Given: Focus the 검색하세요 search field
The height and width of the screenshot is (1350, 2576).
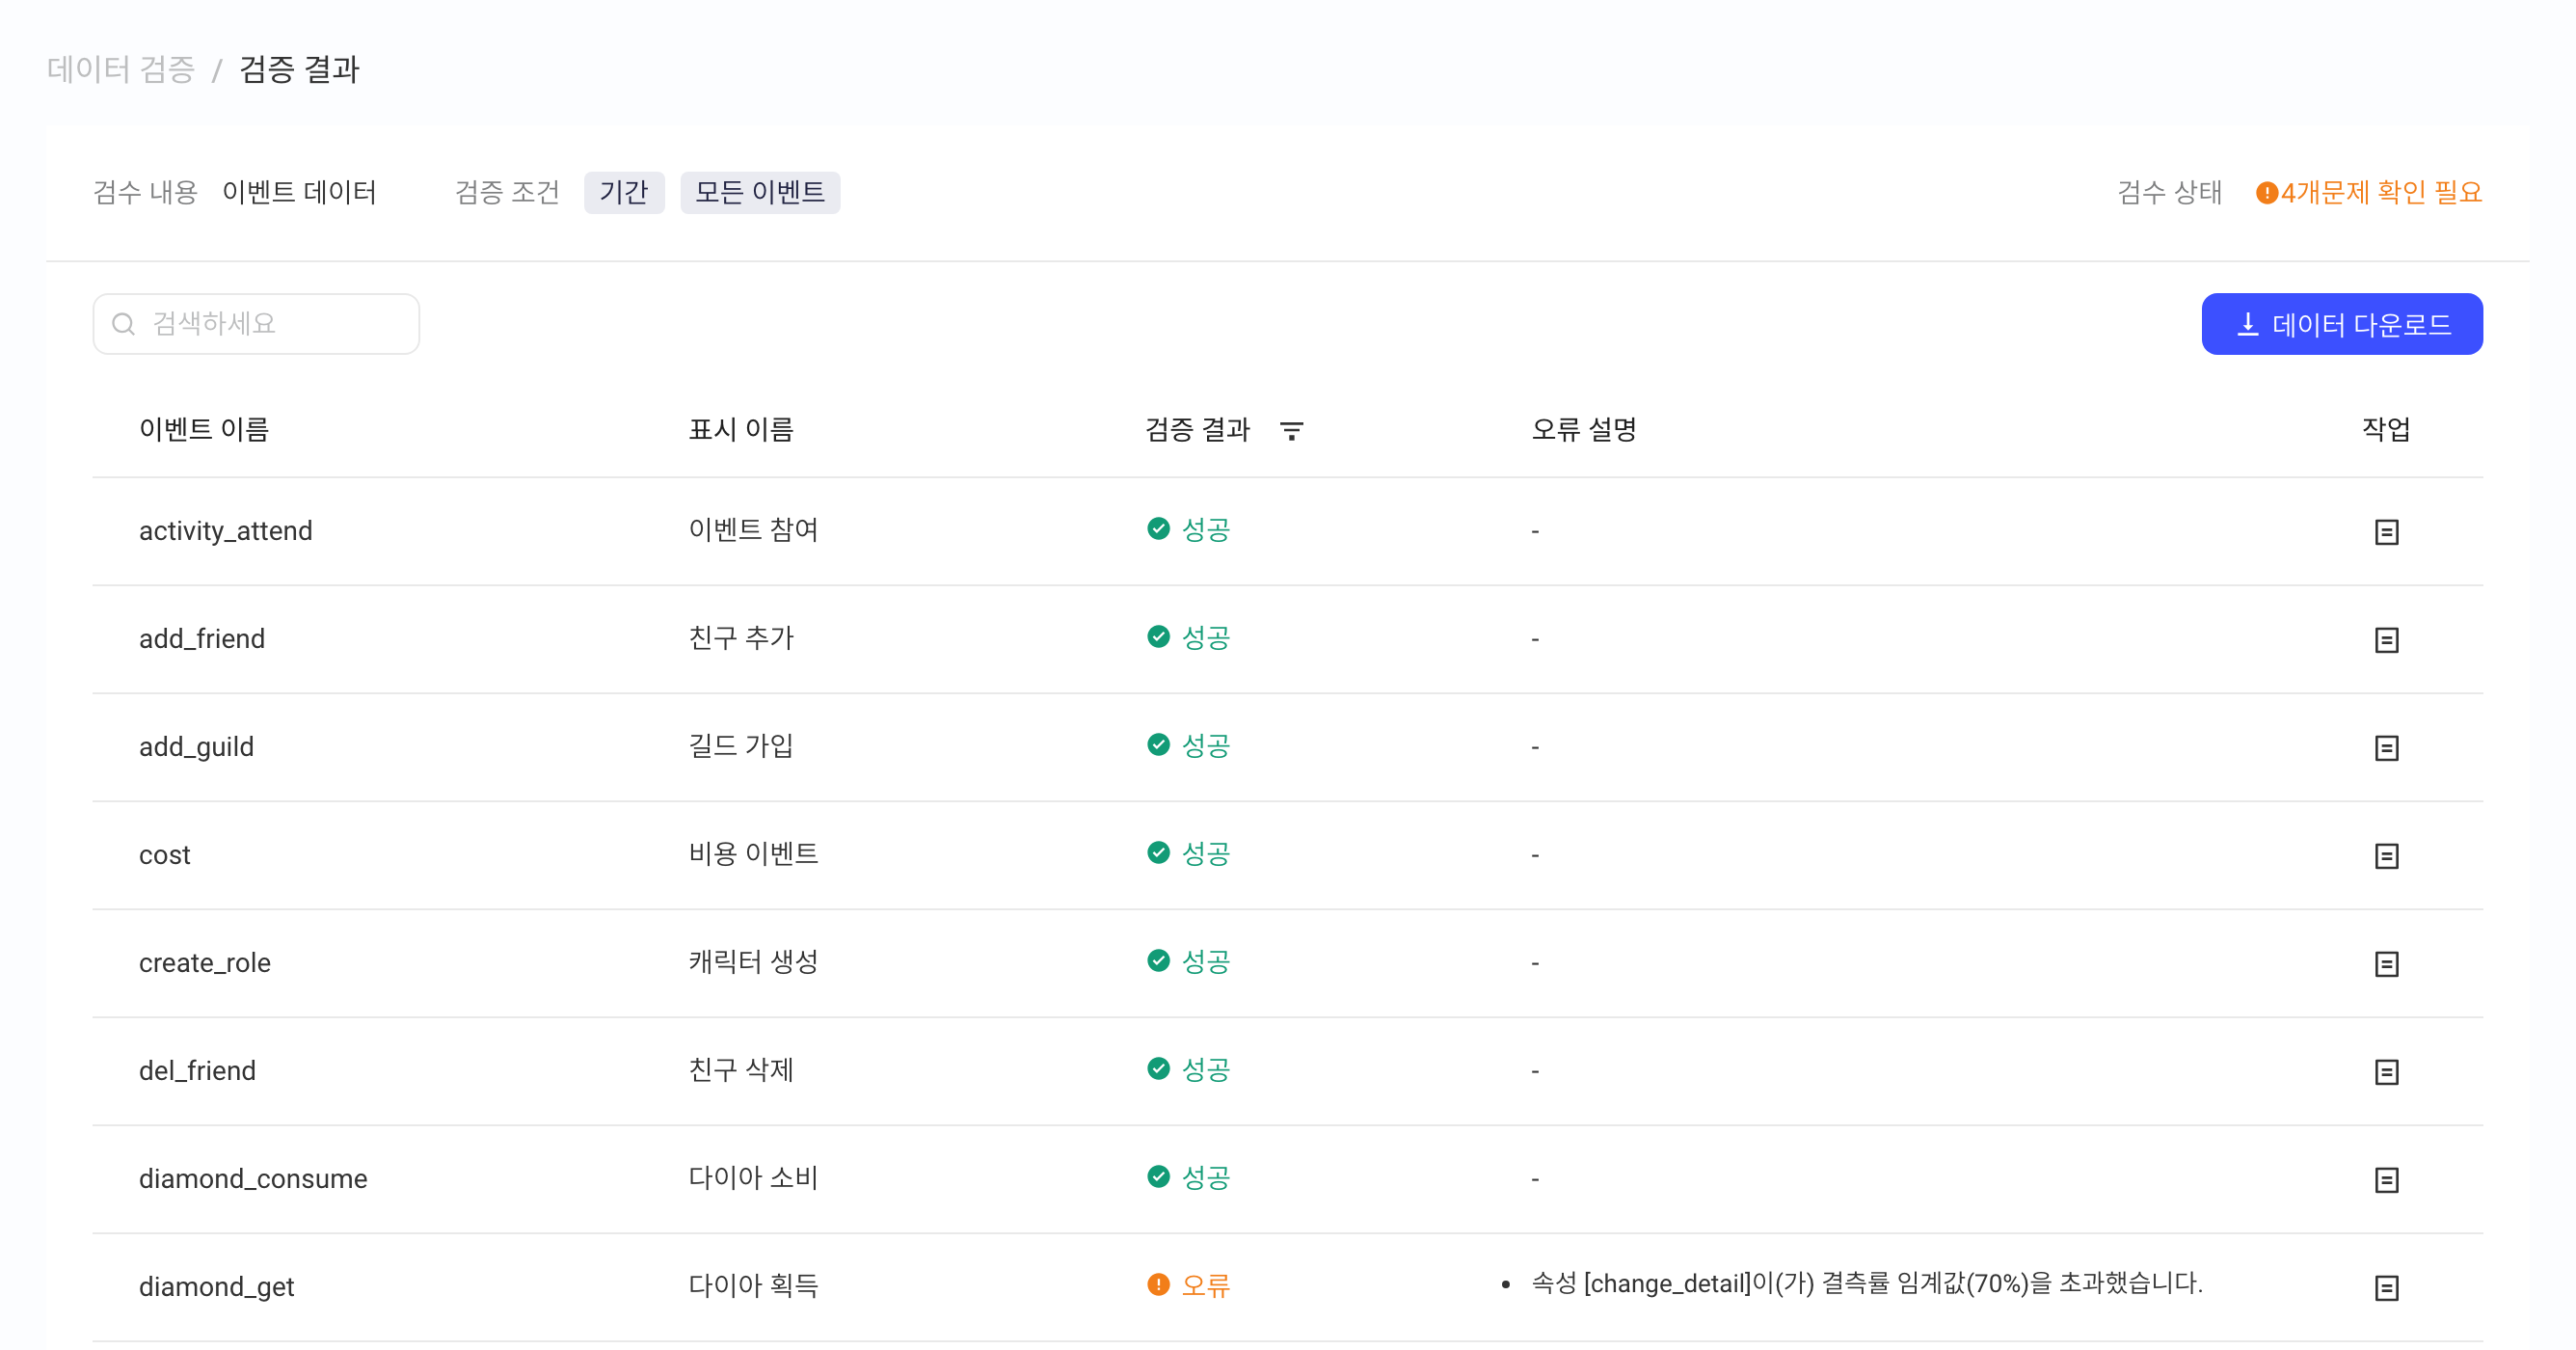Looking at the screenshot, I should (256, 324).
